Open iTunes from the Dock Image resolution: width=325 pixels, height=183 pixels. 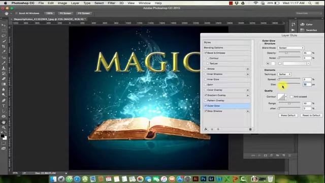pyautogui.click(x=164, y=179)
